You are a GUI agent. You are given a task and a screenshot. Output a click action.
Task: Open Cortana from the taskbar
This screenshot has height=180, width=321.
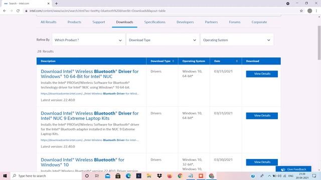(x=87, y=175)
